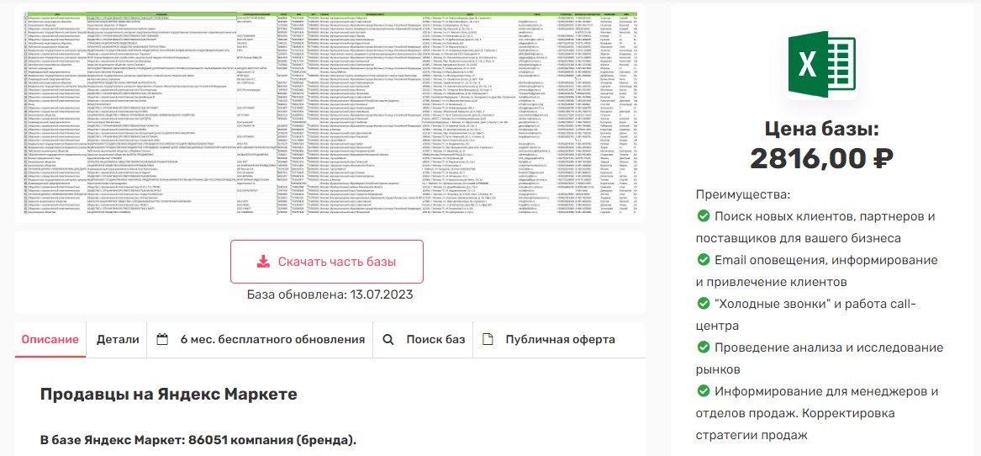The image size is (981, 456).
Task: Click the checkmark beside Email оповещения
Action: pyautogui.click(x=704, y=260)
